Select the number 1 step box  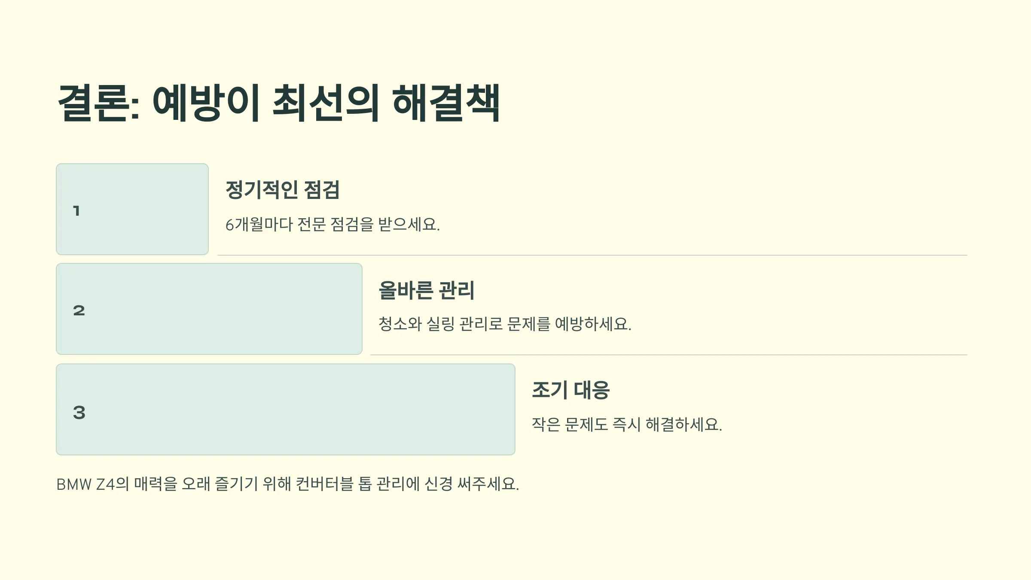[x=132, y=209]
